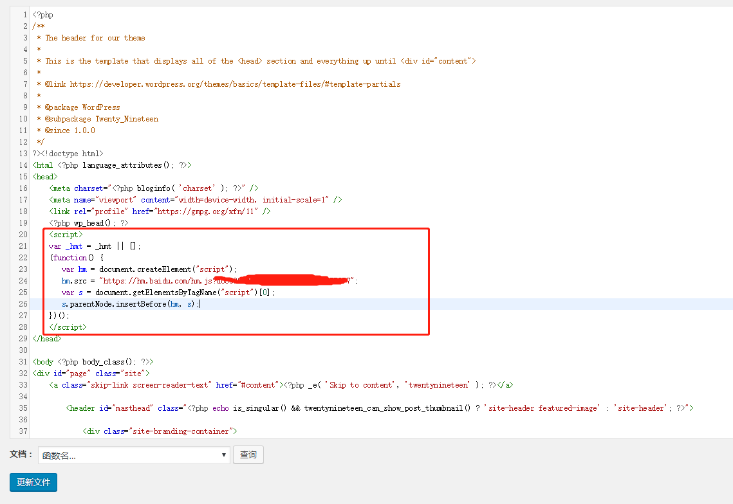Click the comment 'The header for our theme'

95,38
